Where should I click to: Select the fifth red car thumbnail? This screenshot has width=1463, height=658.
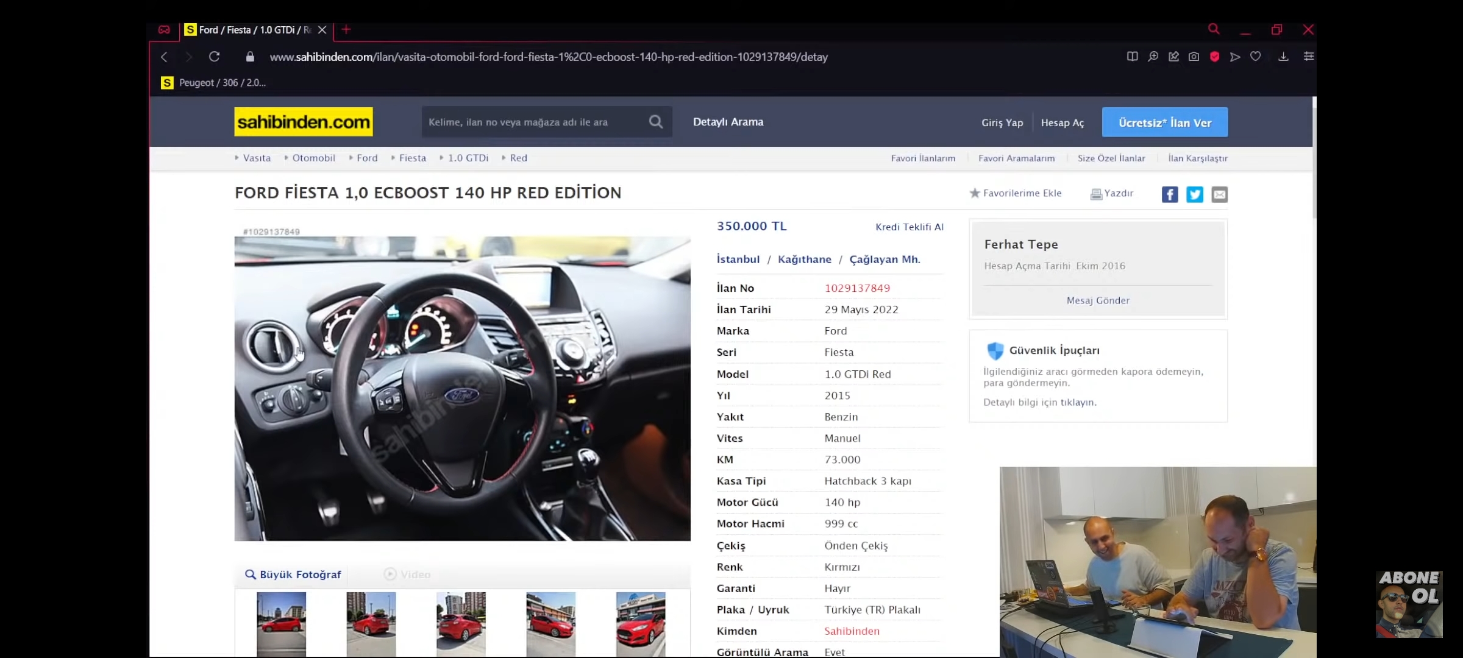coord(641,624)
